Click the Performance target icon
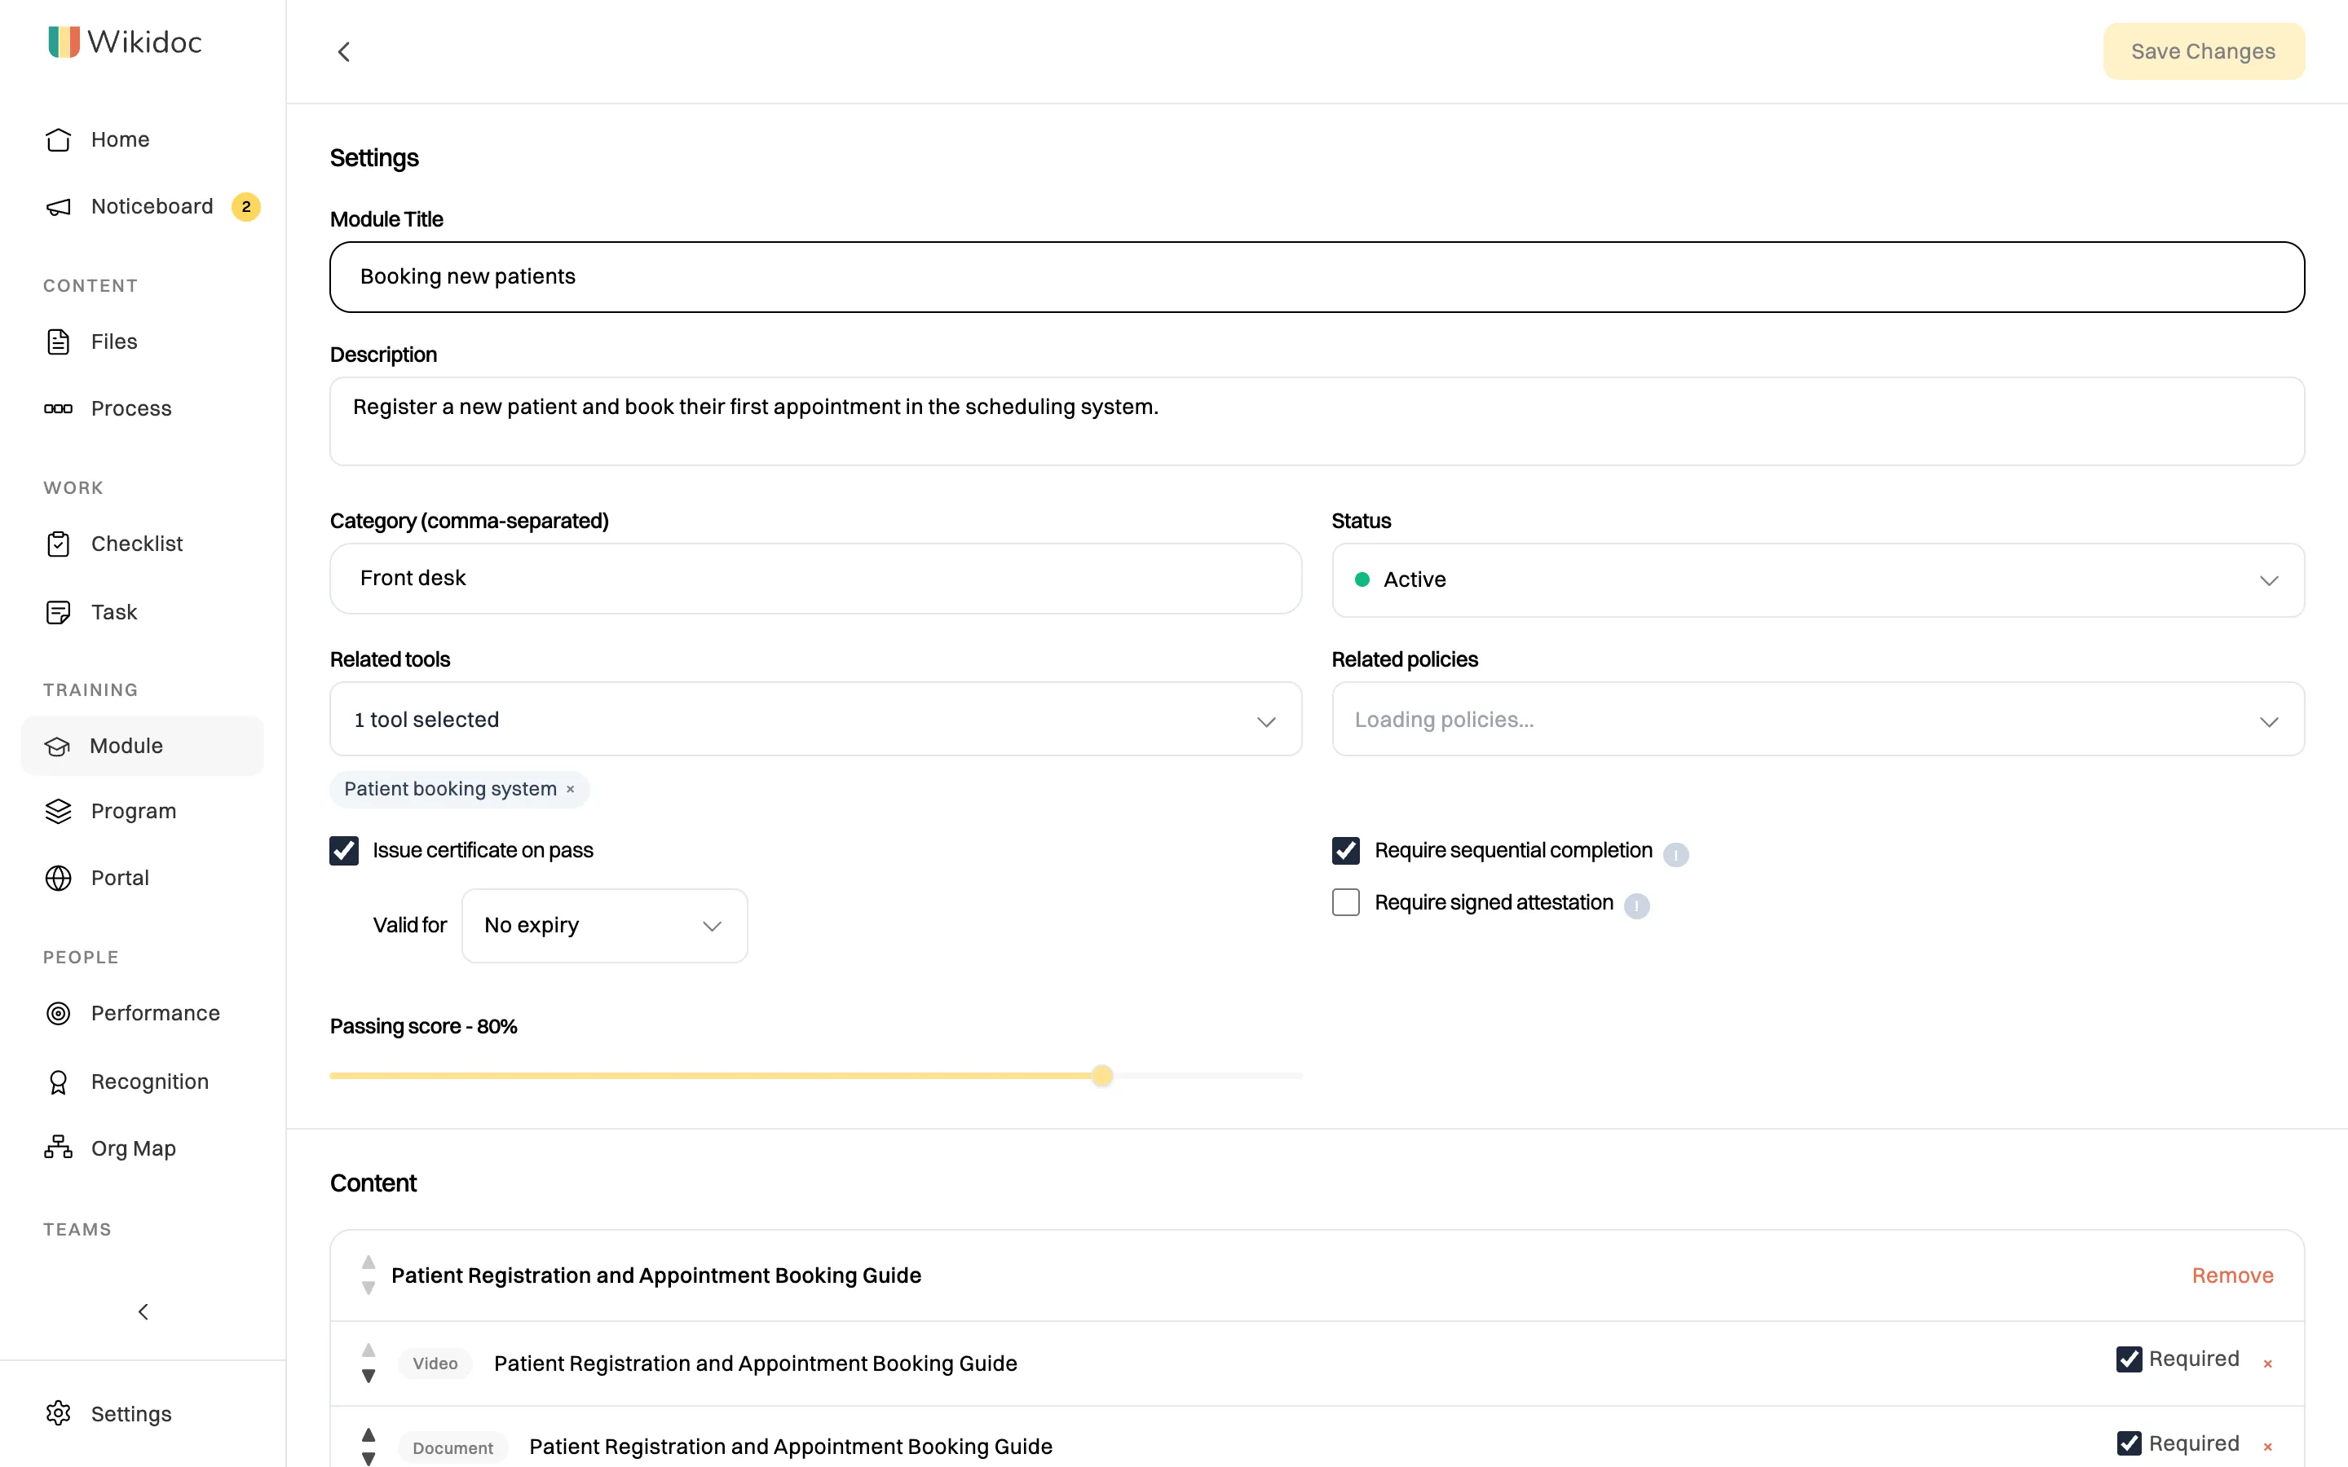 (x=58, y=1014)
